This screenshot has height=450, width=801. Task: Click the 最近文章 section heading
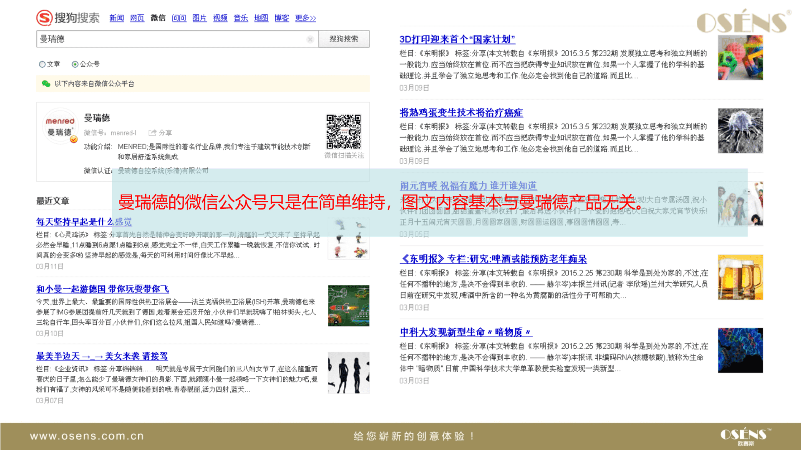coord(53,201)
